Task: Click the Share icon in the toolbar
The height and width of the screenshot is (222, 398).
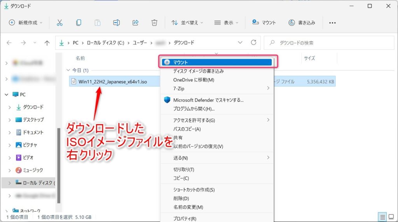Action: (136, 23)
